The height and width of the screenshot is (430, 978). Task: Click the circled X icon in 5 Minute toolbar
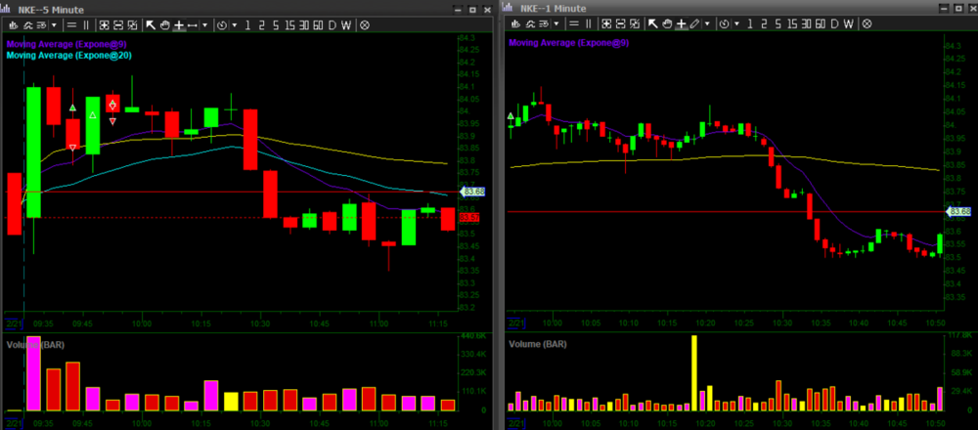(365, 23)
